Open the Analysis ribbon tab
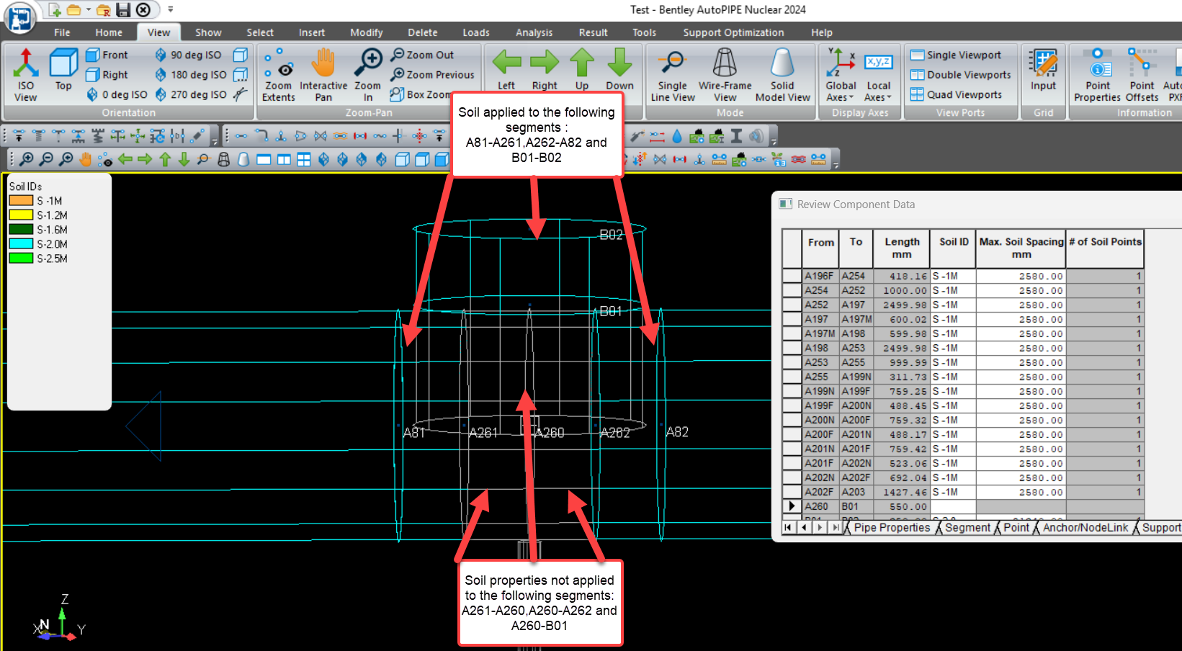Screen dimensions: 1182x651 [534, 32]
